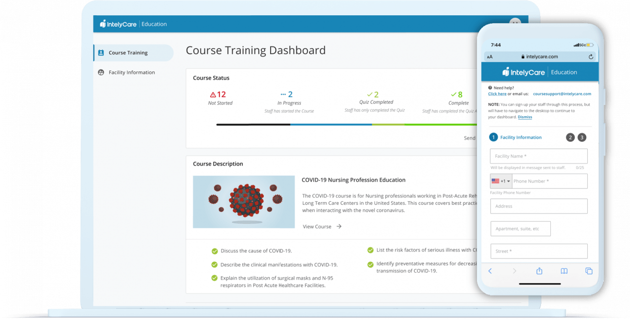
Task: Tap the Safari text size aA button
Action: [x=490, y=57]
